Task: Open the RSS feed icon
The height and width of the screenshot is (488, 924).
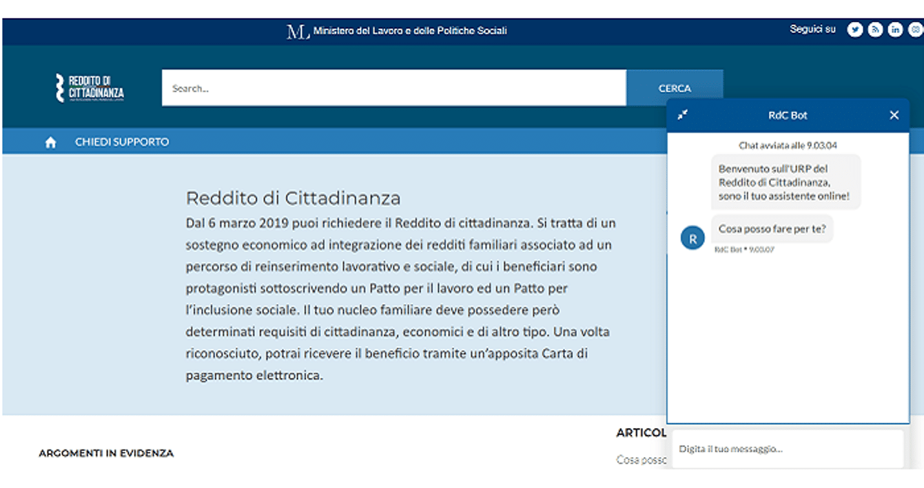Action: pos(875,30)
